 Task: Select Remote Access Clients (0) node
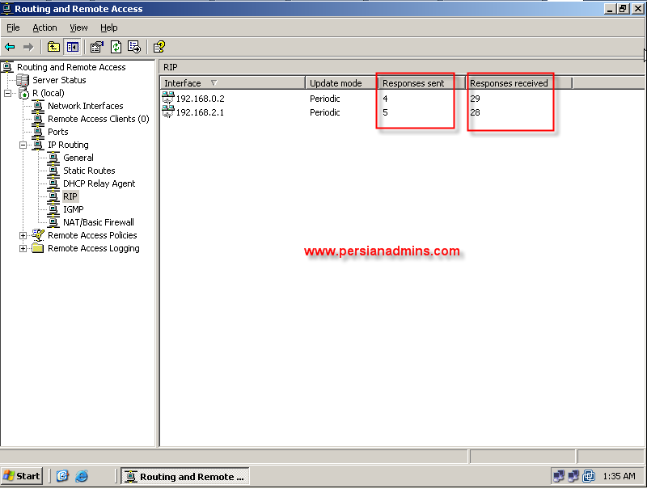click(98, 119)
